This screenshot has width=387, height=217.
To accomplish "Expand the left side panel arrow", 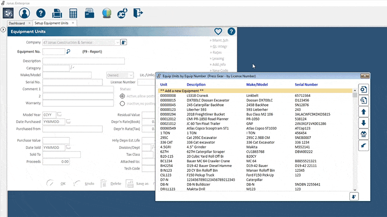I will tap(3, 30).
